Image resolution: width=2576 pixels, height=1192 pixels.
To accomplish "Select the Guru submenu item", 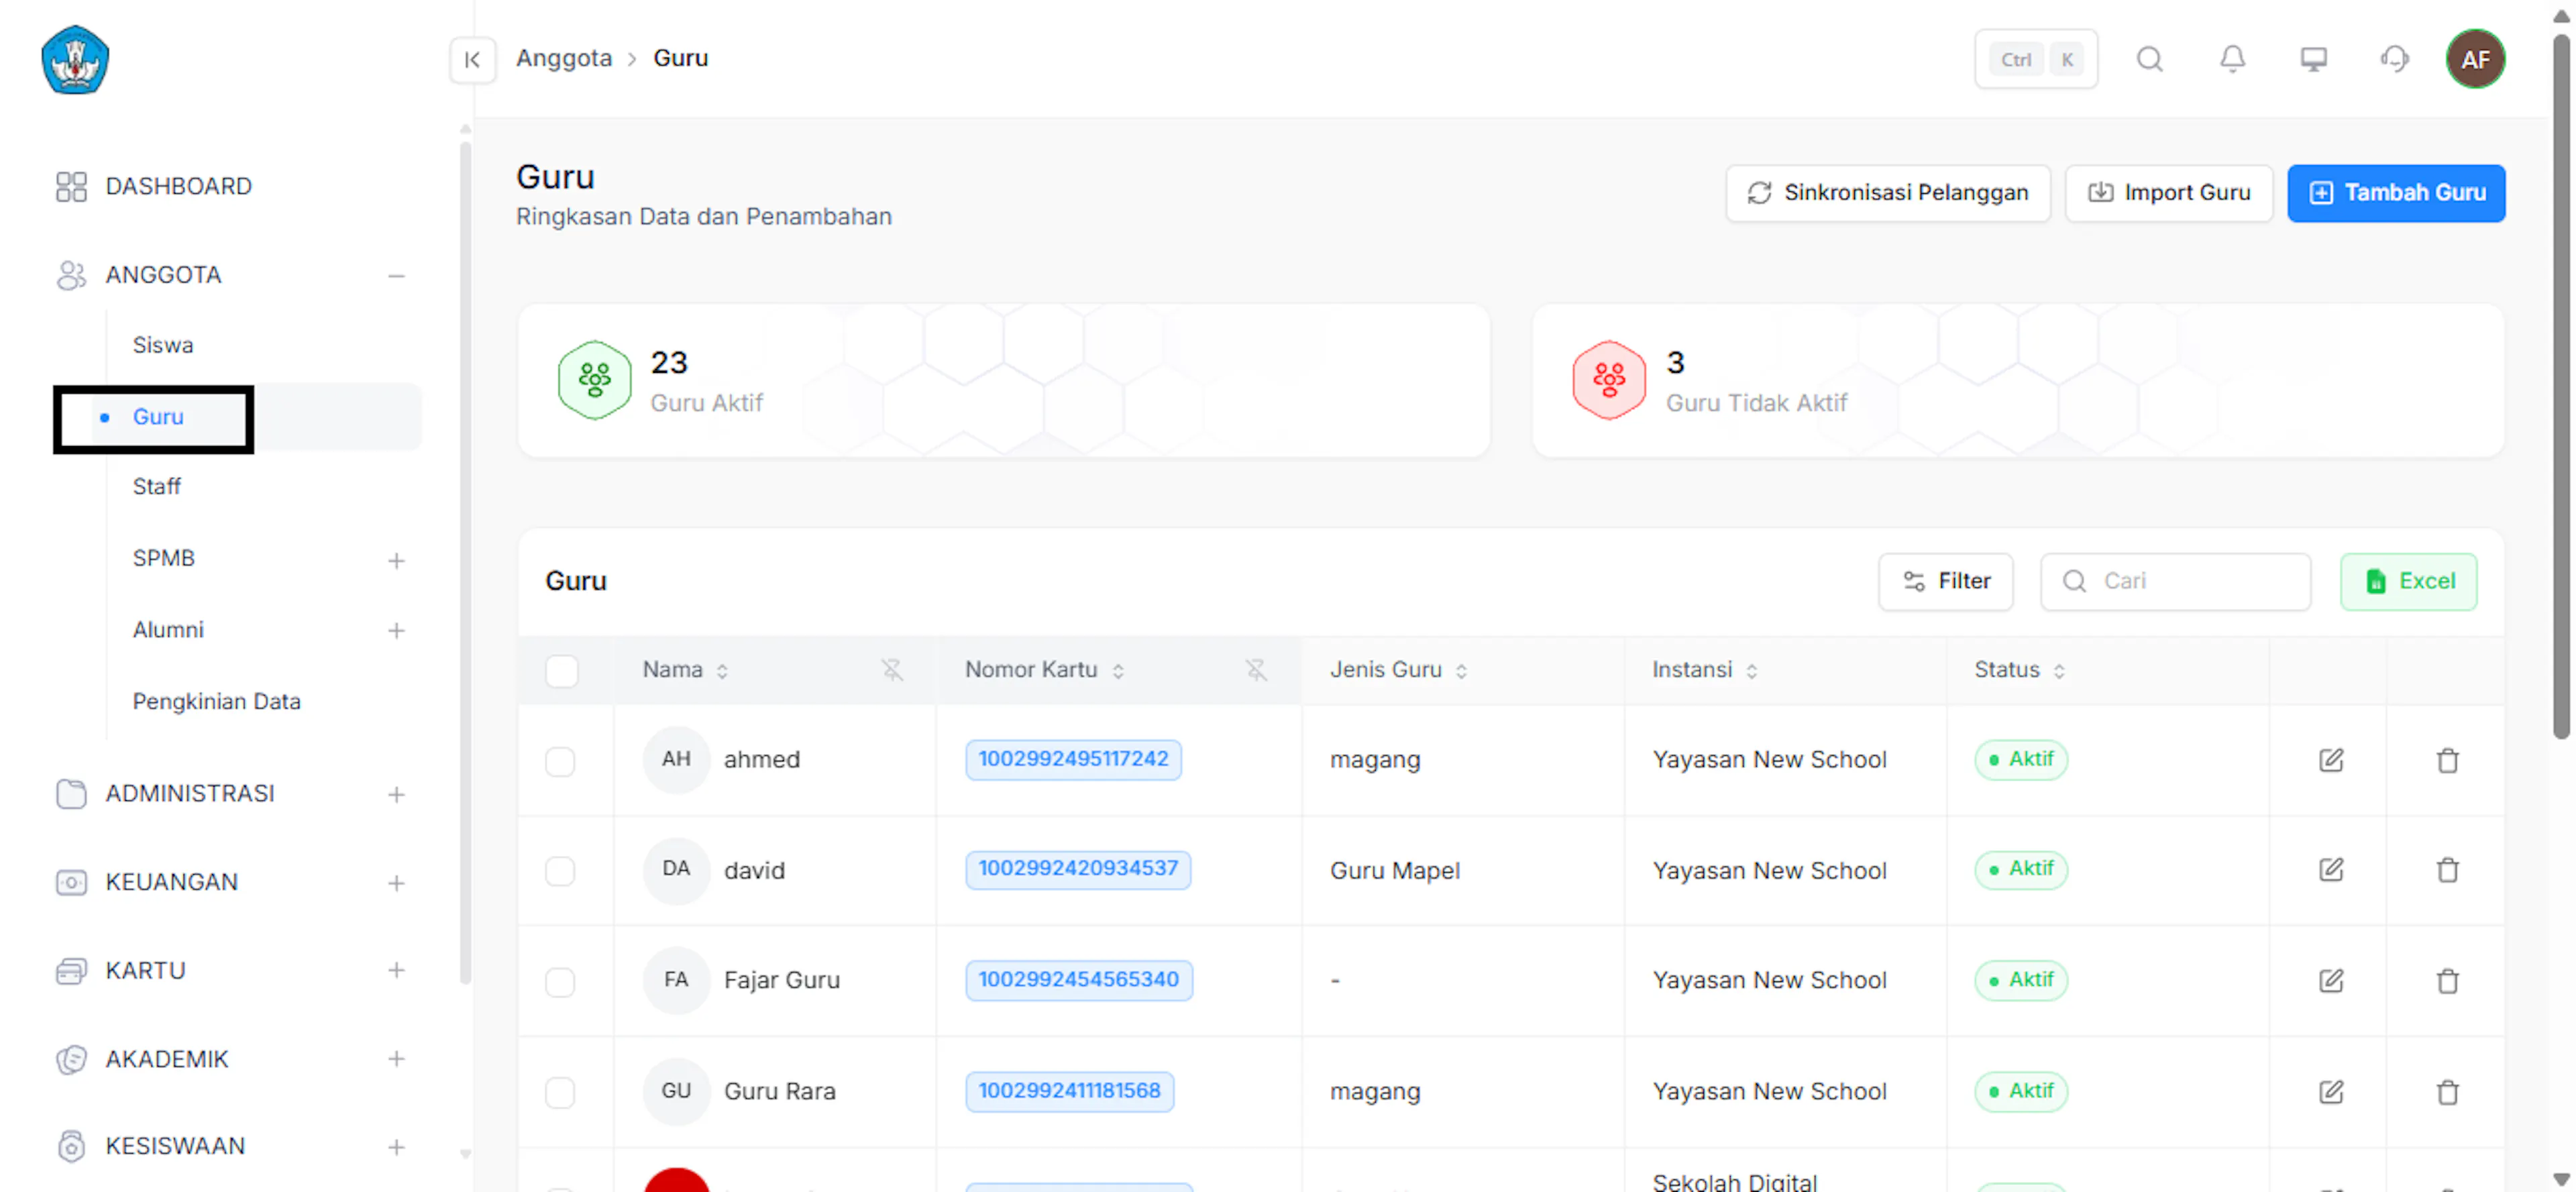I will click(158, 416).
